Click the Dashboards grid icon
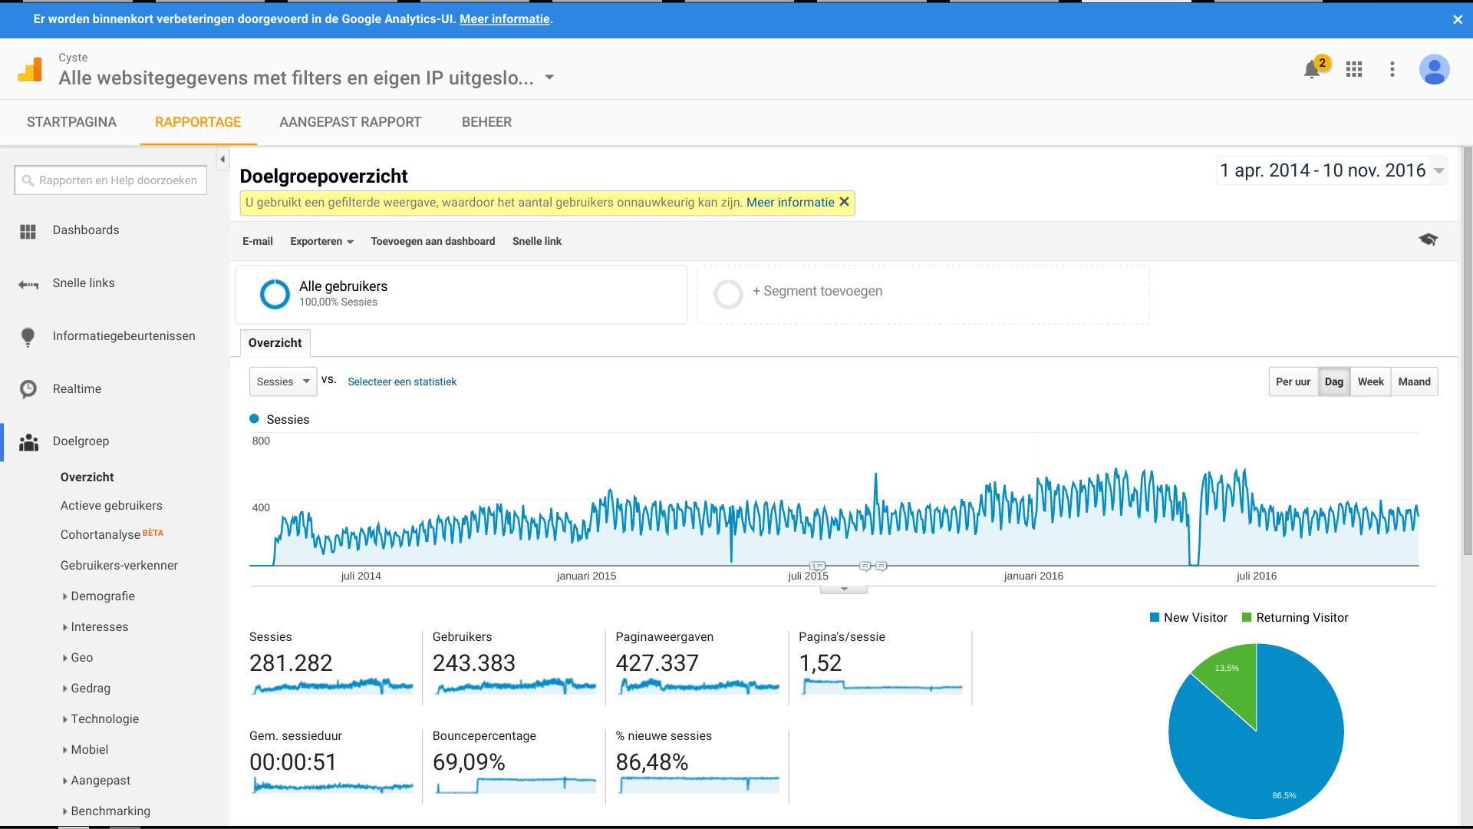Viewport: 1473px width, 829px height. pyautogui.click(x=28, y=231)
